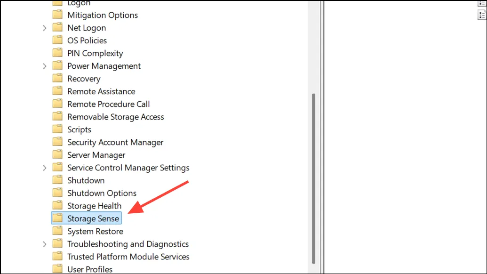487x274 pixels.
Task: Click the System Restore folder icon
Action: (x=57, y=231)
